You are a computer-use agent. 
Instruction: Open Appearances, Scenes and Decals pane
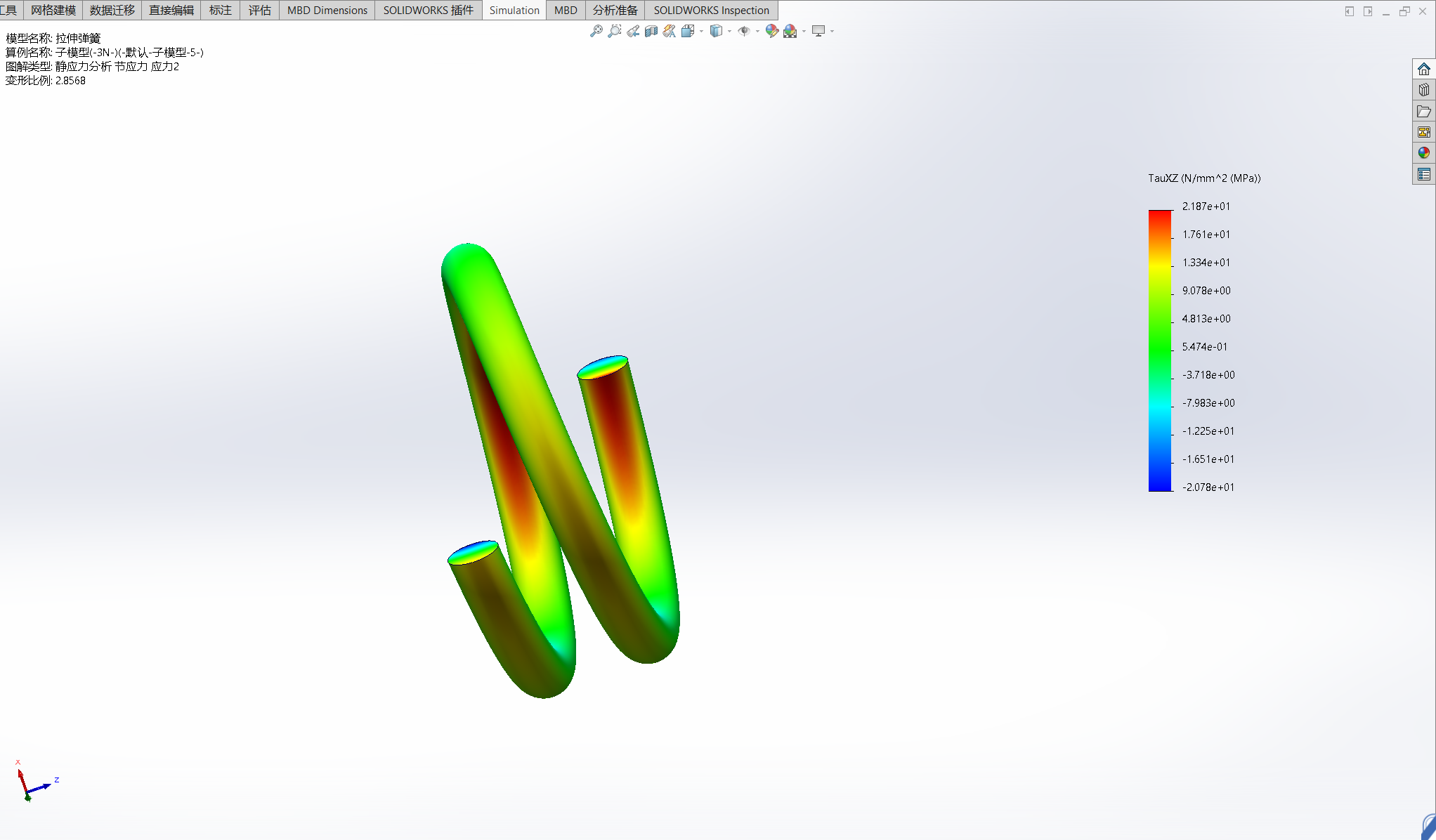pos(1423,153)
